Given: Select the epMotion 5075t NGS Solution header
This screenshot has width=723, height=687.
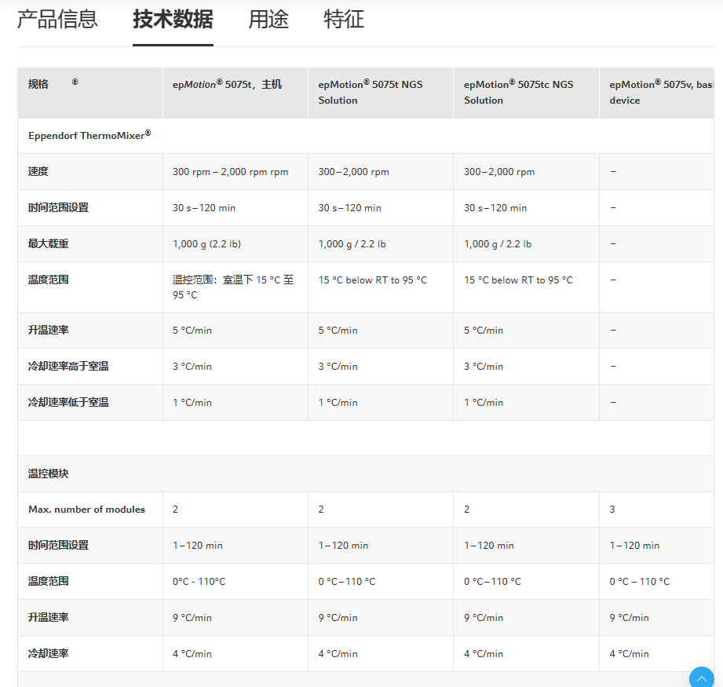Looking at the screenshot, I should 371,92.
